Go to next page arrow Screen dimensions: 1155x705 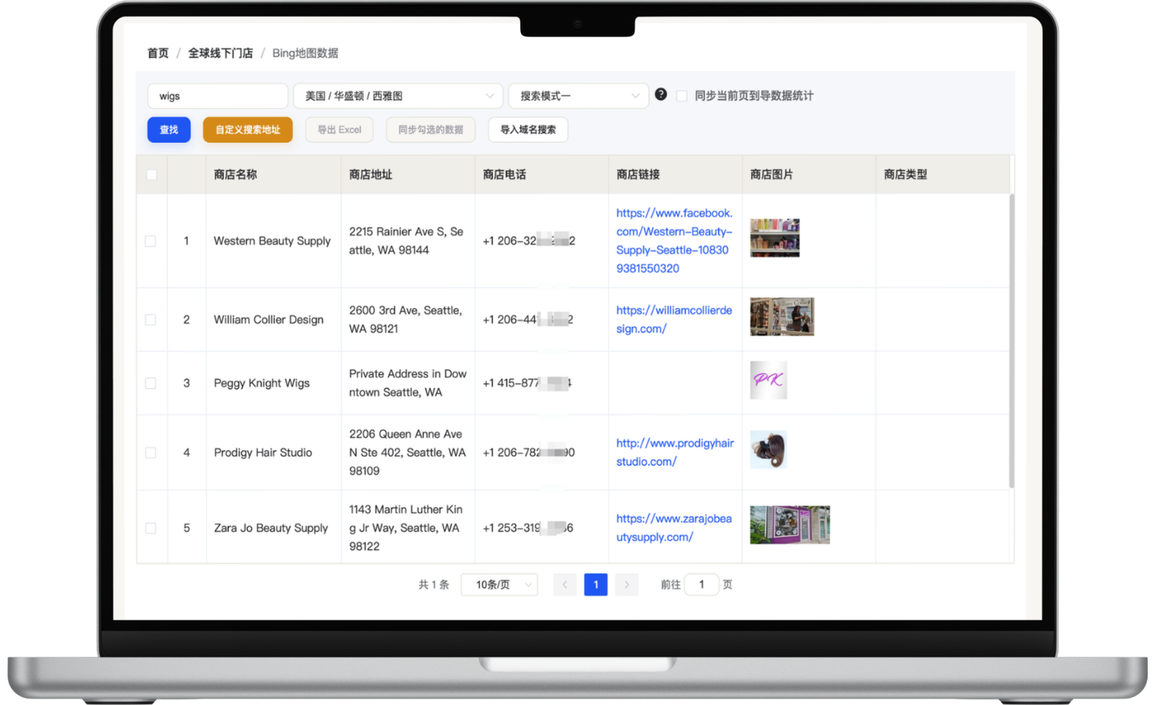point(626,584)
